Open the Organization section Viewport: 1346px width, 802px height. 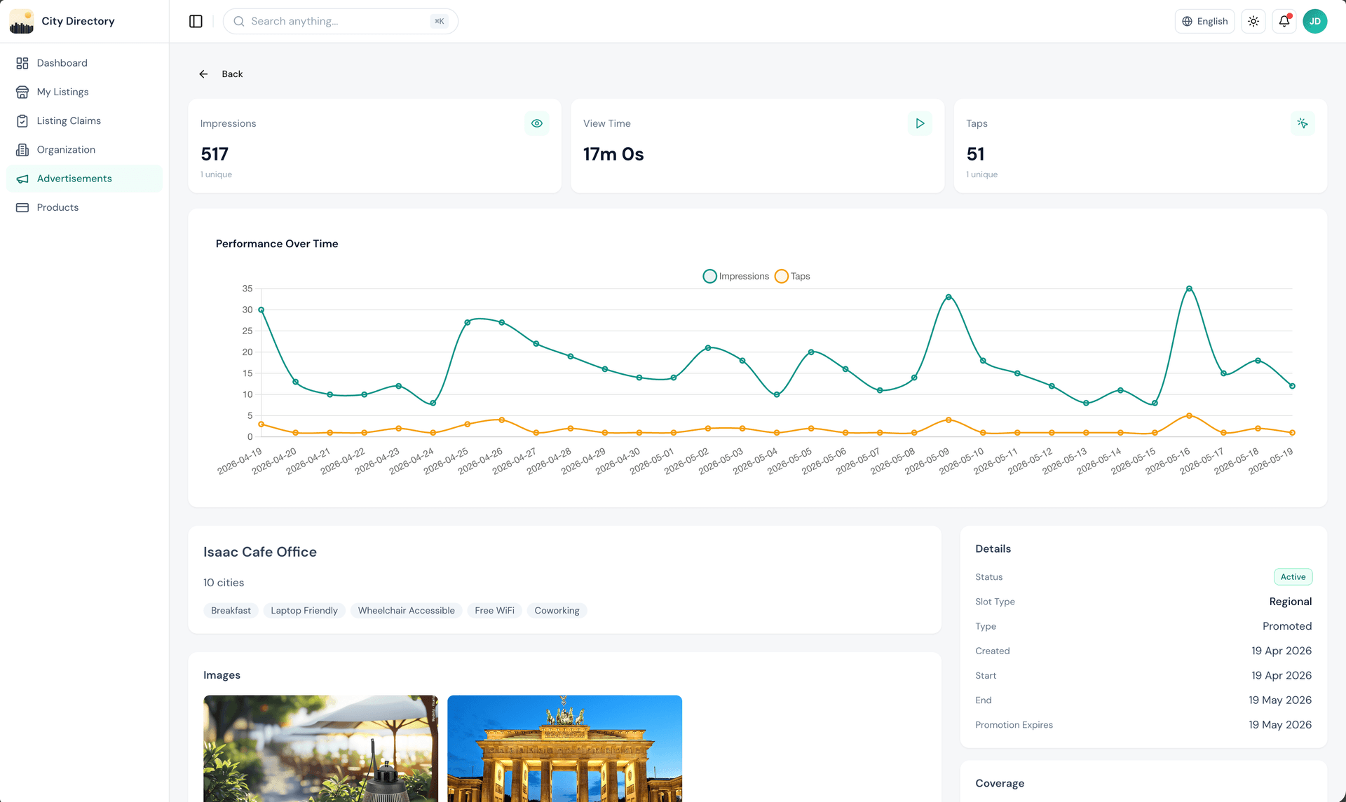pyautogui.click(x=66, y=149)
